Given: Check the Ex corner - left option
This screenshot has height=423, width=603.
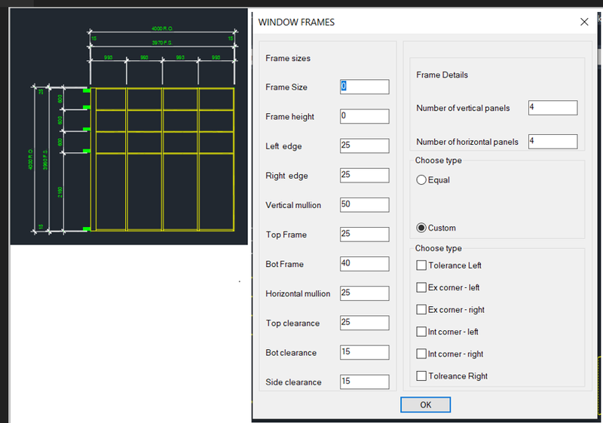Looking at the screenshot, I should pyautogui.click(x=421, y=287).
